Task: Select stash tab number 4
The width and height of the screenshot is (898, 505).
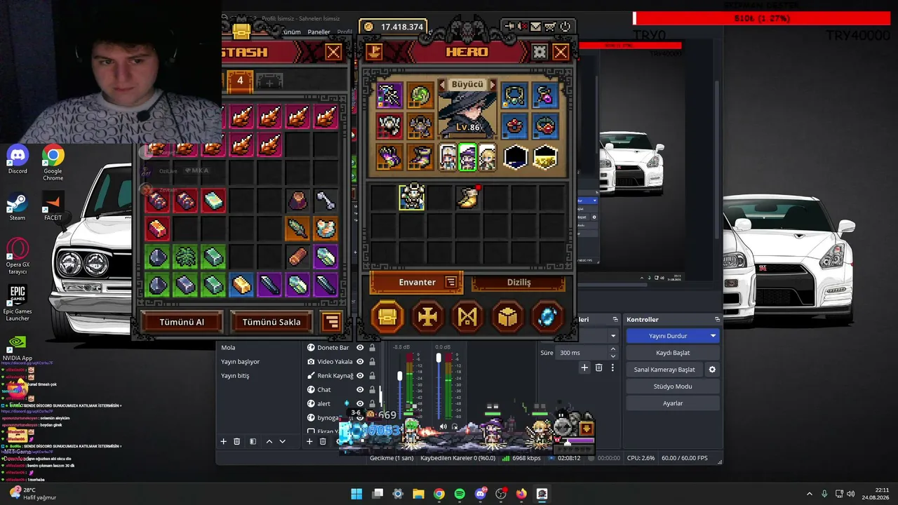Action: [239, 81]
